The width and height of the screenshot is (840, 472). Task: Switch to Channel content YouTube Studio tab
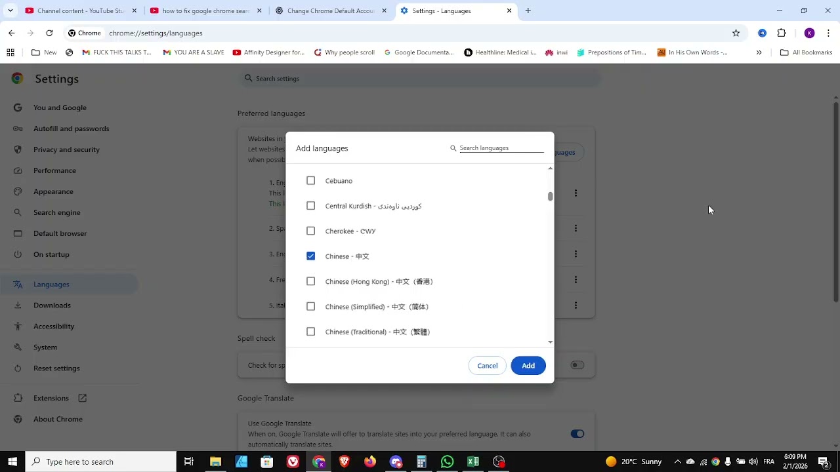(x=80, y=10)
